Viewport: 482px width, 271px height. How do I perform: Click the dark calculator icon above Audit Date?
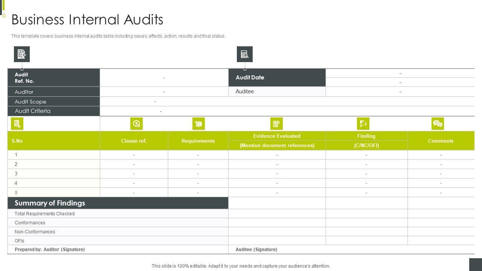coord(245,54)
